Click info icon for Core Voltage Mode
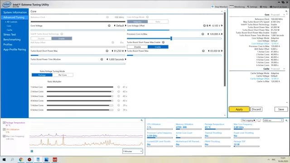Image resolution: width=290 pixels, height=163 pixels. [147, 17]
